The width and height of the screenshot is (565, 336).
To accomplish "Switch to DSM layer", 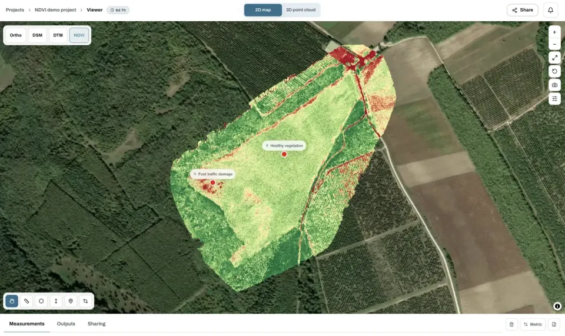I will (x=37, y=35).
